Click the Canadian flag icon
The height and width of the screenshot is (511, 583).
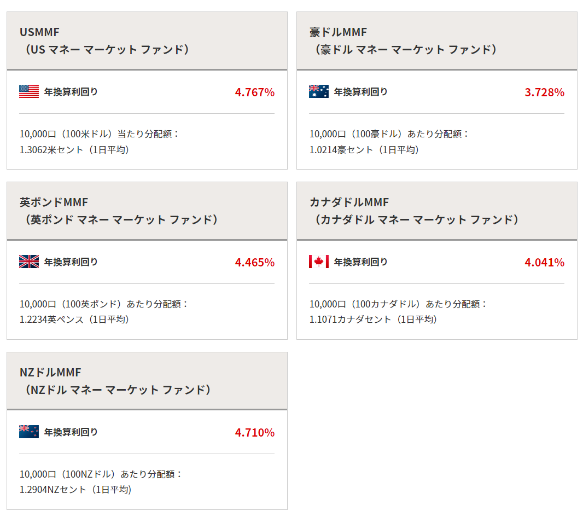tap(319, 262)
